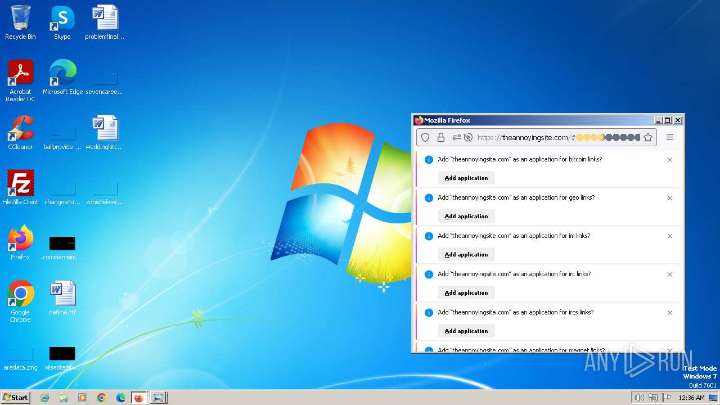The width and height of the screenshot is (720, 405).
Task: Click the info icon of the irc links notification
Action: (429, 274)
